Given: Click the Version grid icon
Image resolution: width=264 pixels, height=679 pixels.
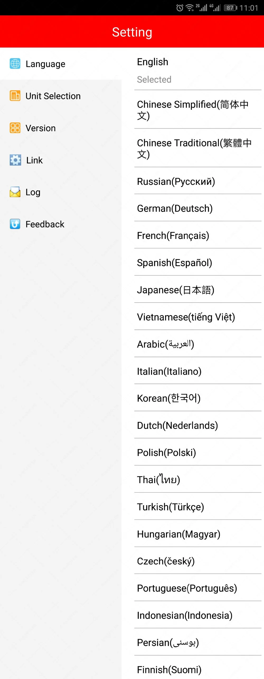Looking at the screenshot, I should [15, 128].
